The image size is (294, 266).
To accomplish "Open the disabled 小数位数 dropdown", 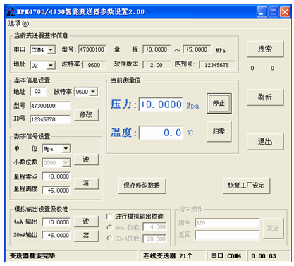I will 66,162.
